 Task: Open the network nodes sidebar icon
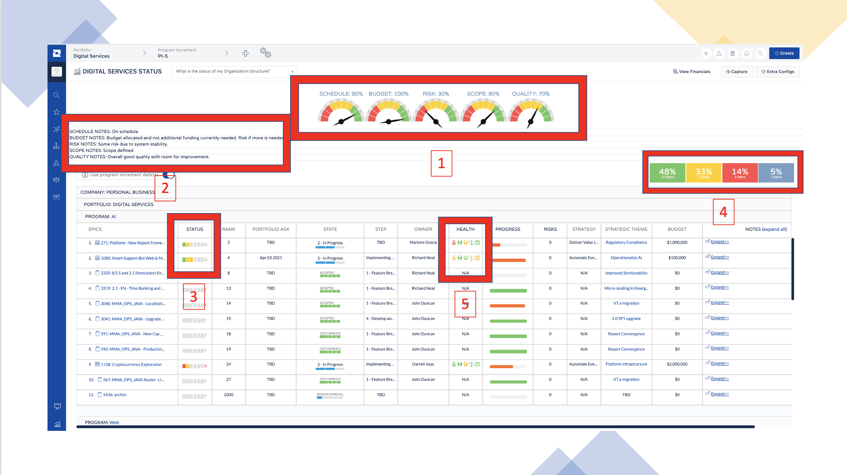click(x=56, y=129)
